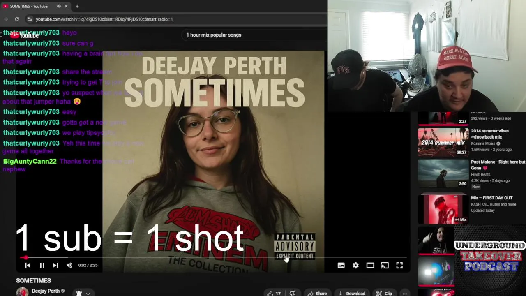
Task: Open Deejay Perth channel avatar
Action: [x=22, y=292]
